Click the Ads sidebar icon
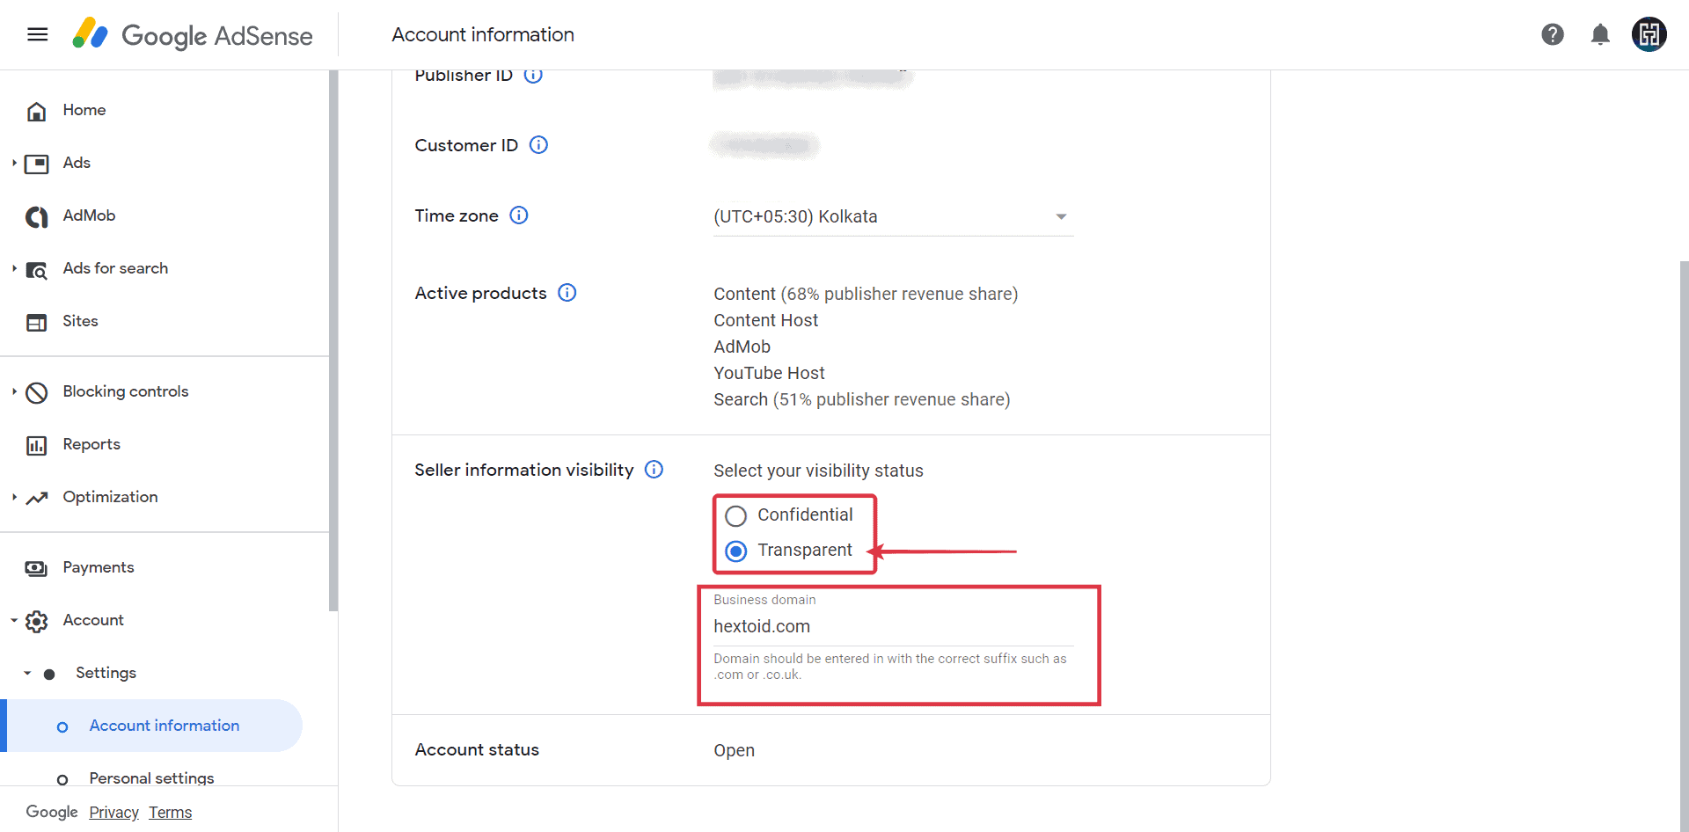 pos(36,164)
